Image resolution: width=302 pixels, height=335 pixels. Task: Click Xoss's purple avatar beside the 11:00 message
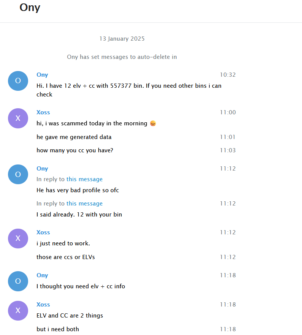point(18,118)
